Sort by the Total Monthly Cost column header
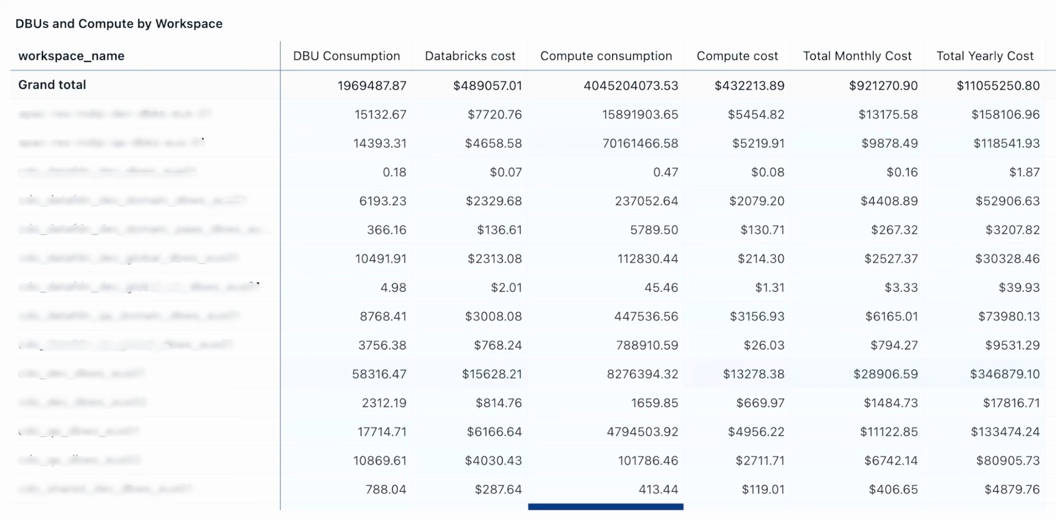This screenshot has height=520, width=1056. click(856, 56)
